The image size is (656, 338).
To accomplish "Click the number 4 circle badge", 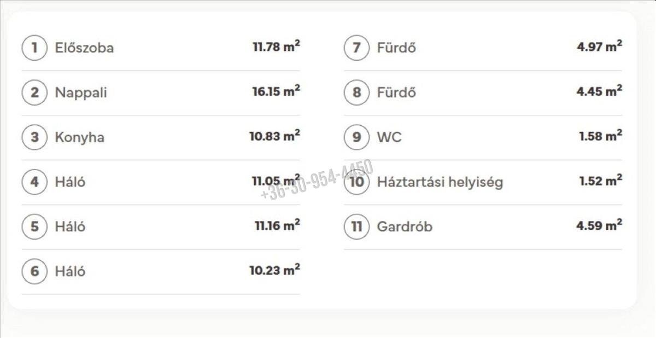I will pyautogui.click(x=35, y=182).
